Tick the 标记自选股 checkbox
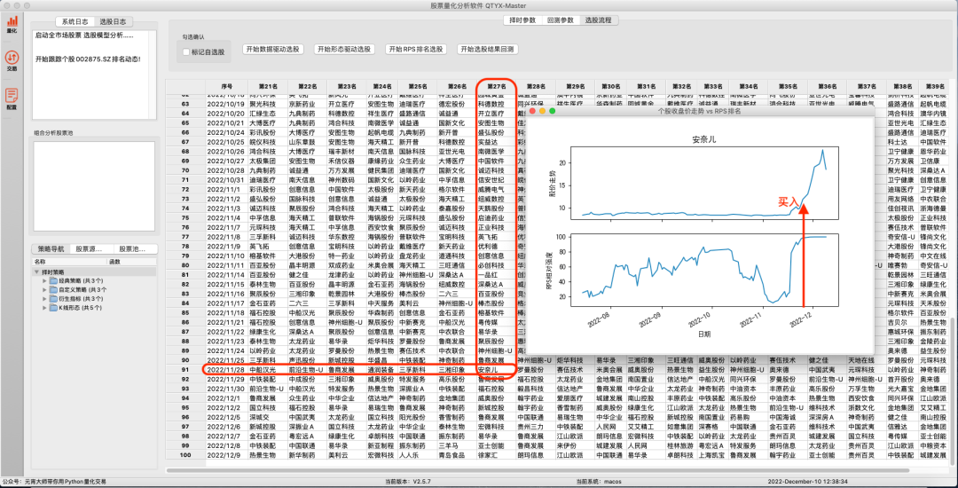958x488 pixels. (186, 52)
